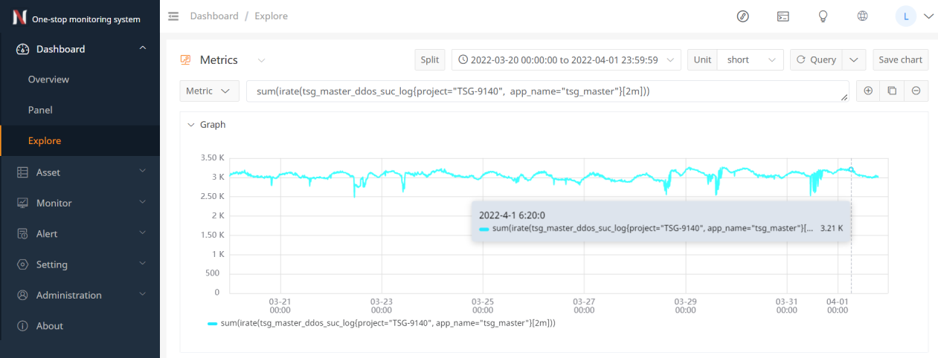
Task: Expand the Alert sidebar menu
Action: (x=80, y=234)
